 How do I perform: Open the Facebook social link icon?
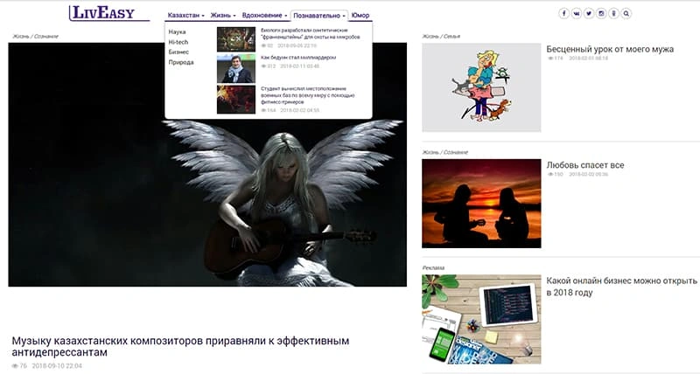click(x=563, y=13)
